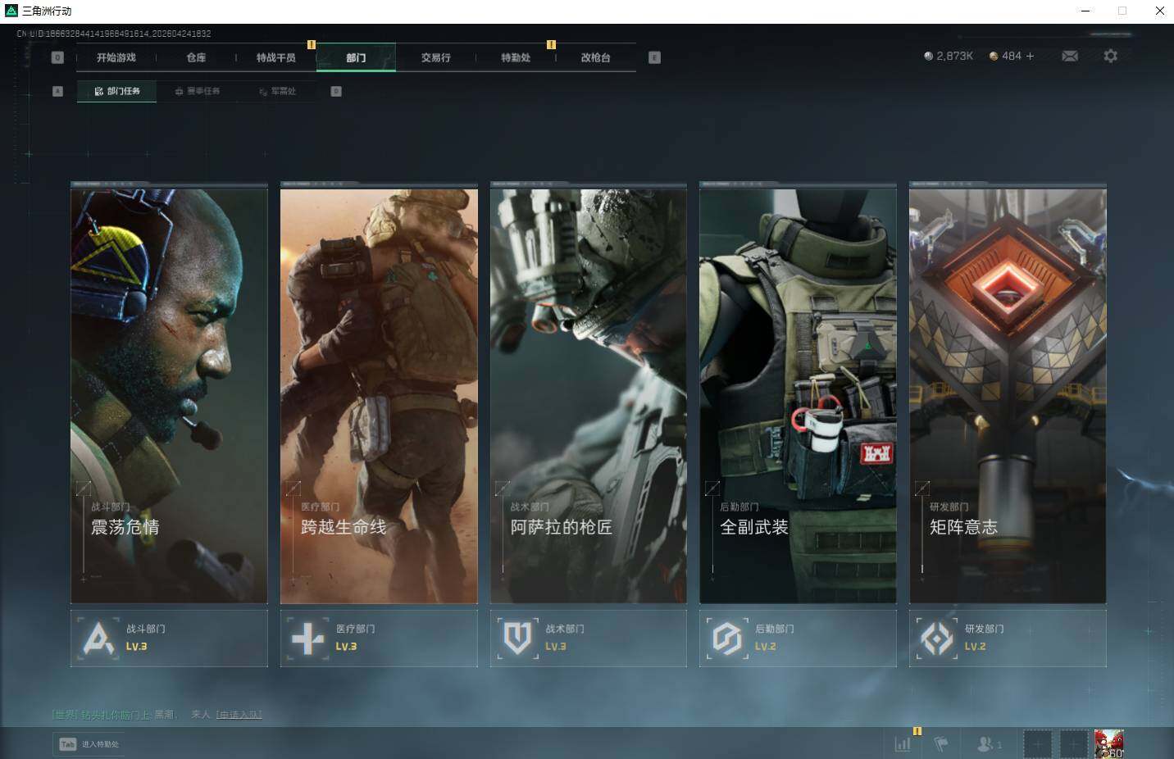
Task: Click the 战斗部门 LV.3 button
Action: (x=169, y=638)
